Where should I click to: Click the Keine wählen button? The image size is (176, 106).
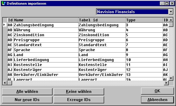coord(79,92)
